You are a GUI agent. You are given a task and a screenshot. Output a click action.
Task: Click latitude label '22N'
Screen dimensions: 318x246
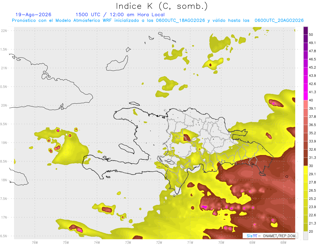click(5, 31)
